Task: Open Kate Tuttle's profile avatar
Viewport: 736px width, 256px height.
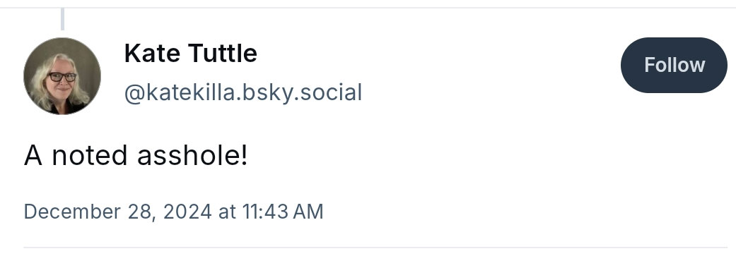Action: coord(62,76)
